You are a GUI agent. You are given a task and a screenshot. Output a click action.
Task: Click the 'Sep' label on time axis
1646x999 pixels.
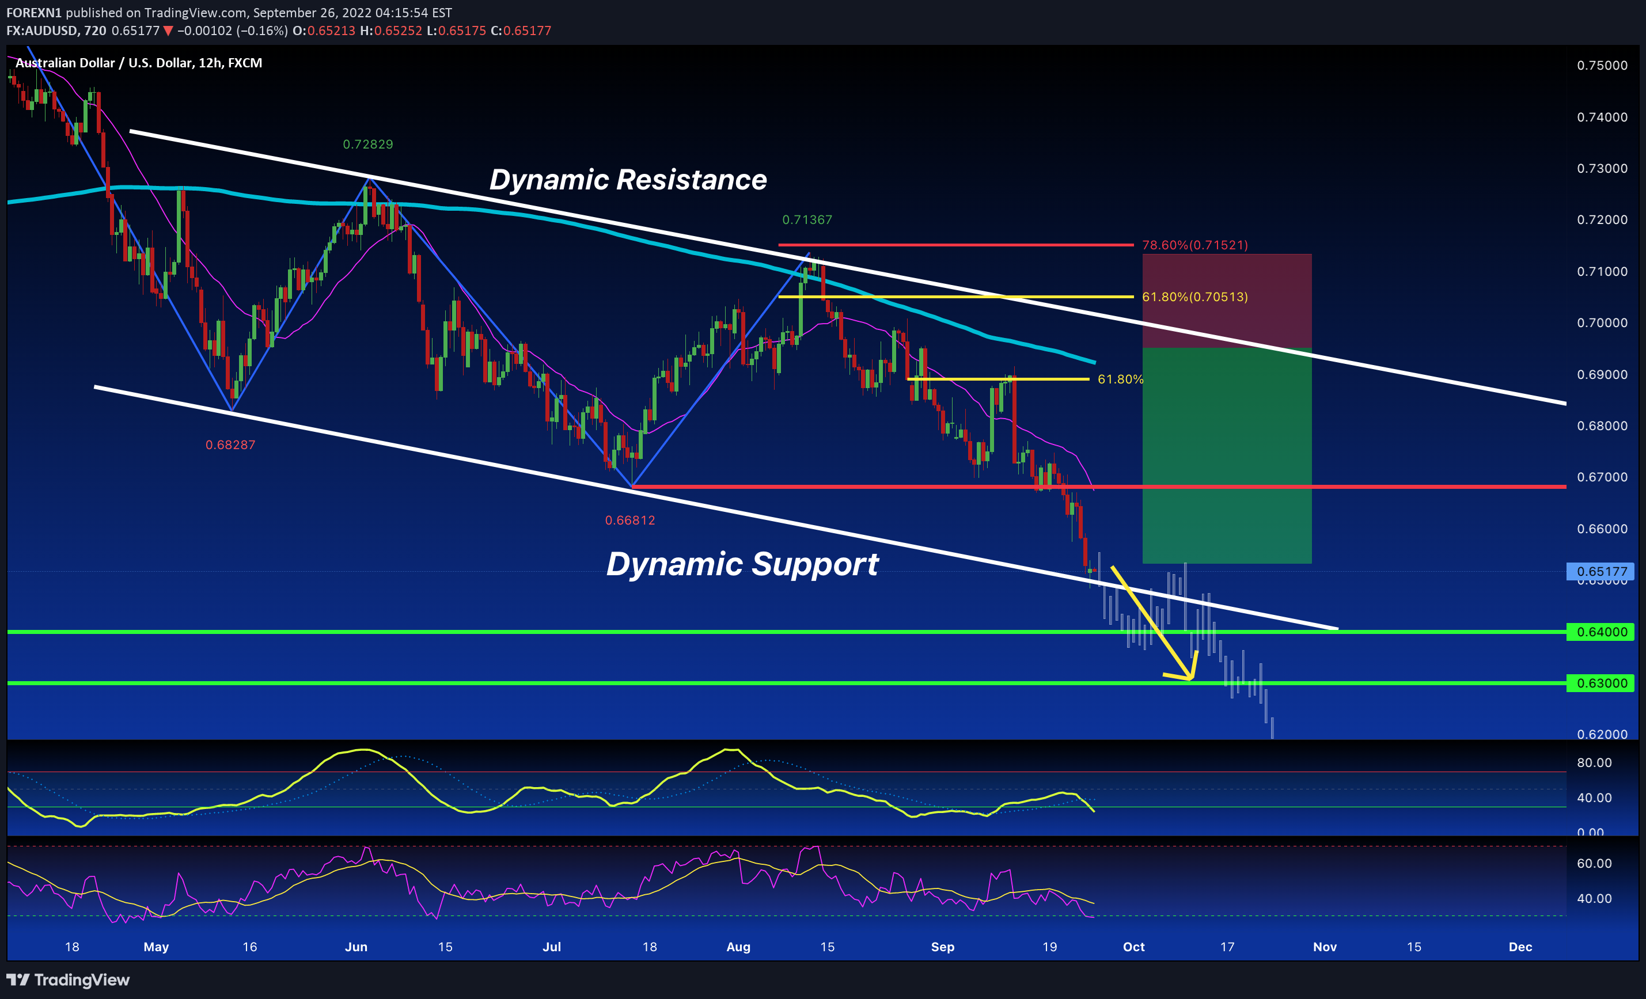pos(943,947)
